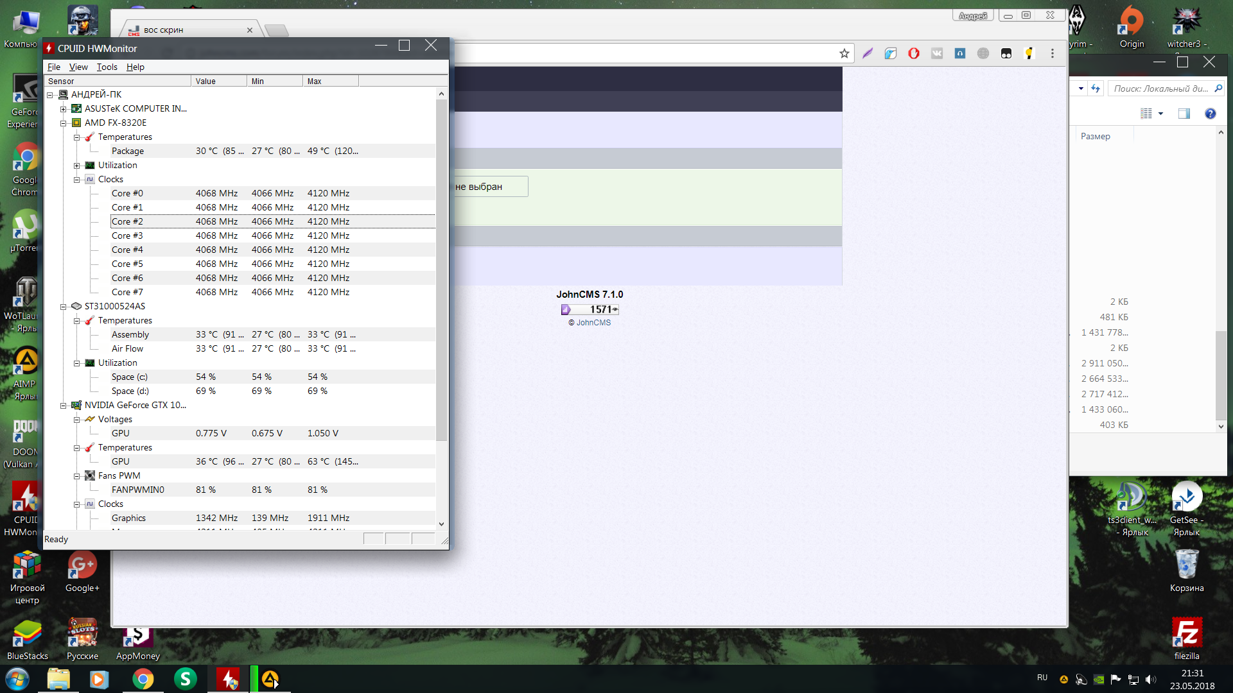Open the View menu in HWMonitor

78,67
